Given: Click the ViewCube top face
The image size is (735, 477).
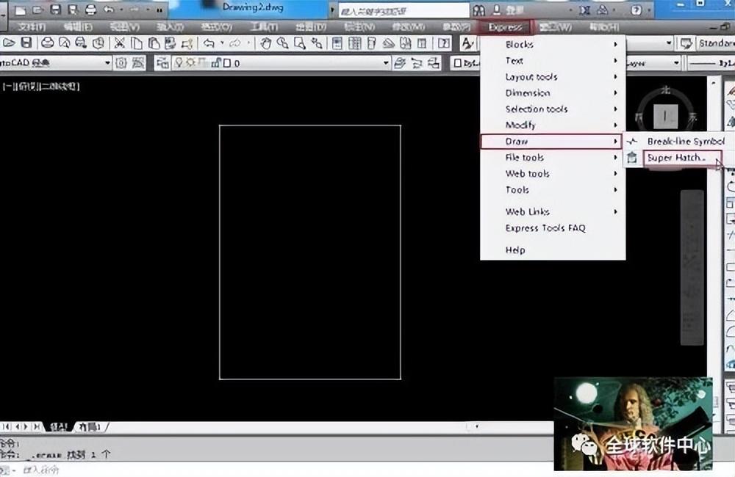Looking at the screenshot, I should [x=665, y=115].
